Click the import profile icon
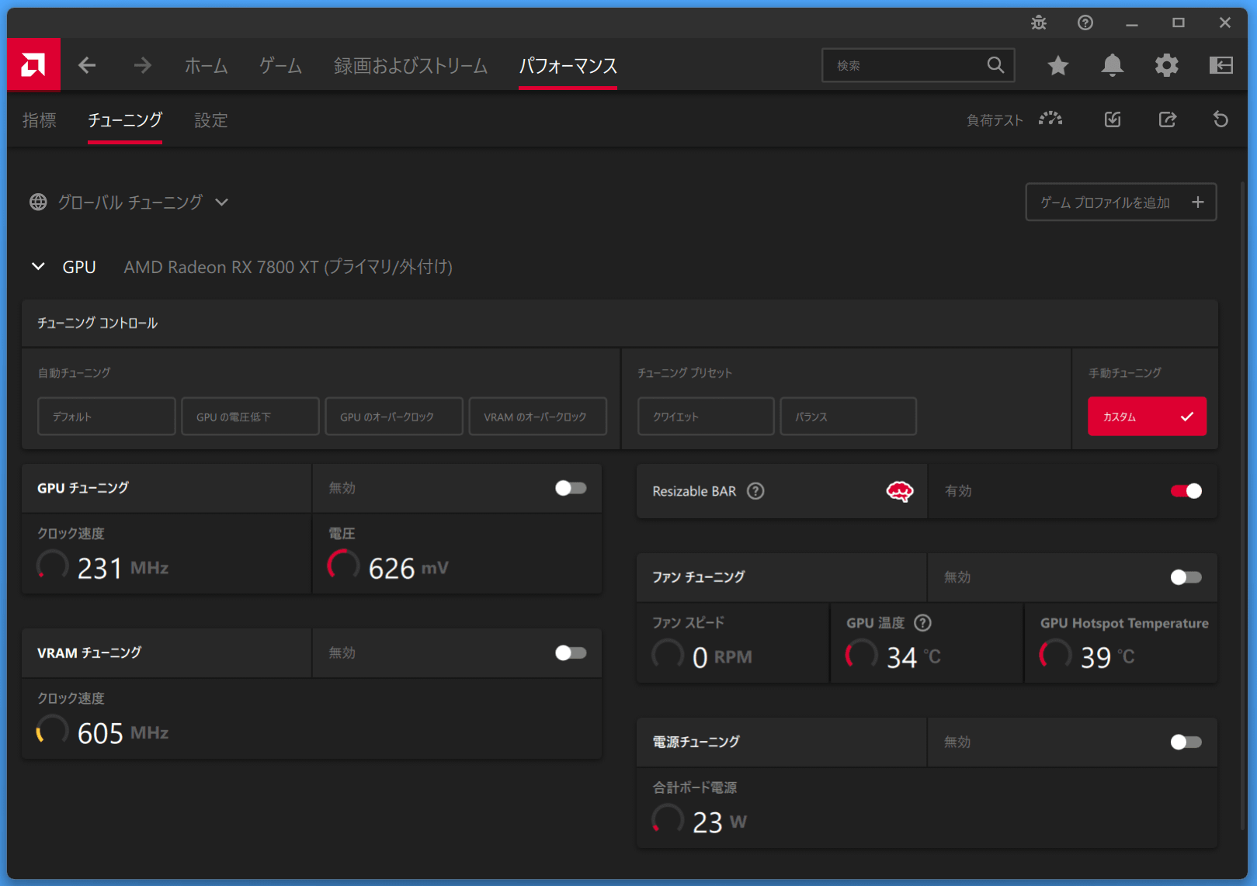This screenshot has width=1257, height=886. click(x=1113, y=119)
